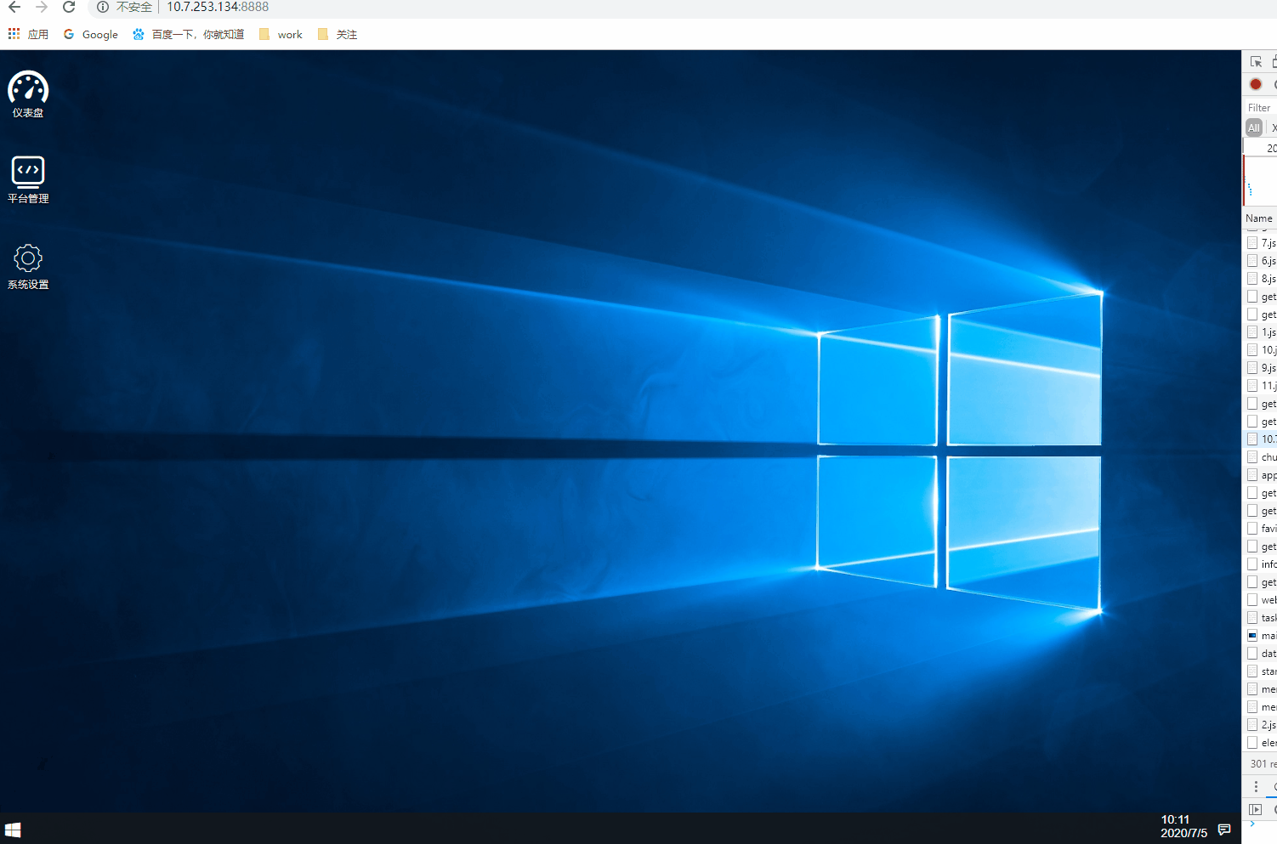Click the DevTools Filter input field
Image resolution: width=1277 pixels, height=844 pixels.
pyautogui.click(x=1262, y=108)
